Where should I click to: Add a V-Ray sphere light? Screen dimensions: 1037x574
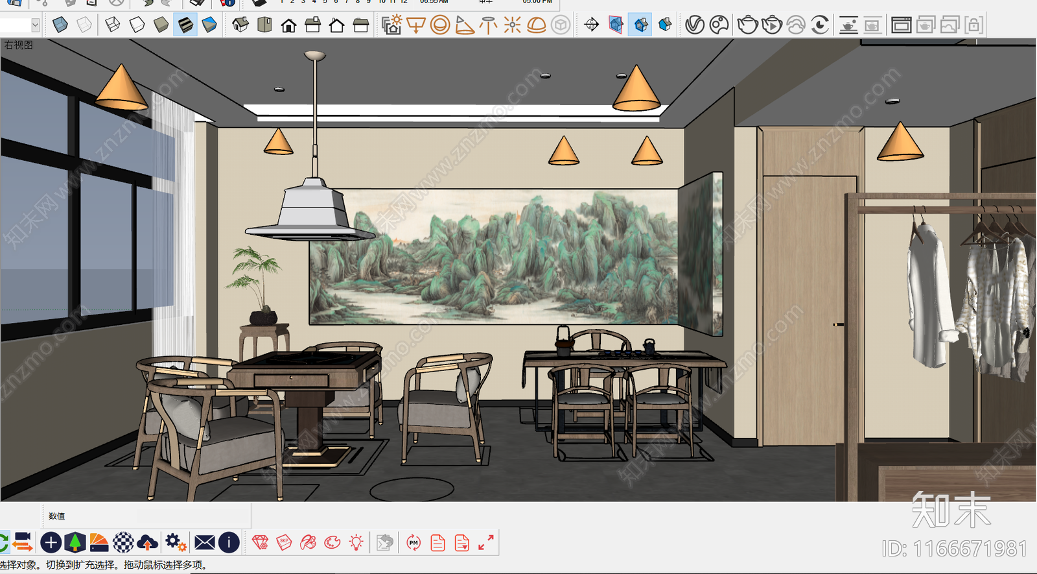(440, 25)
